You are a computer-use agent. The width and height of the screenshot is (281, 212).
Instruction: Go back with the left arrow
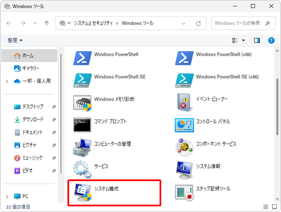(9, 23)
